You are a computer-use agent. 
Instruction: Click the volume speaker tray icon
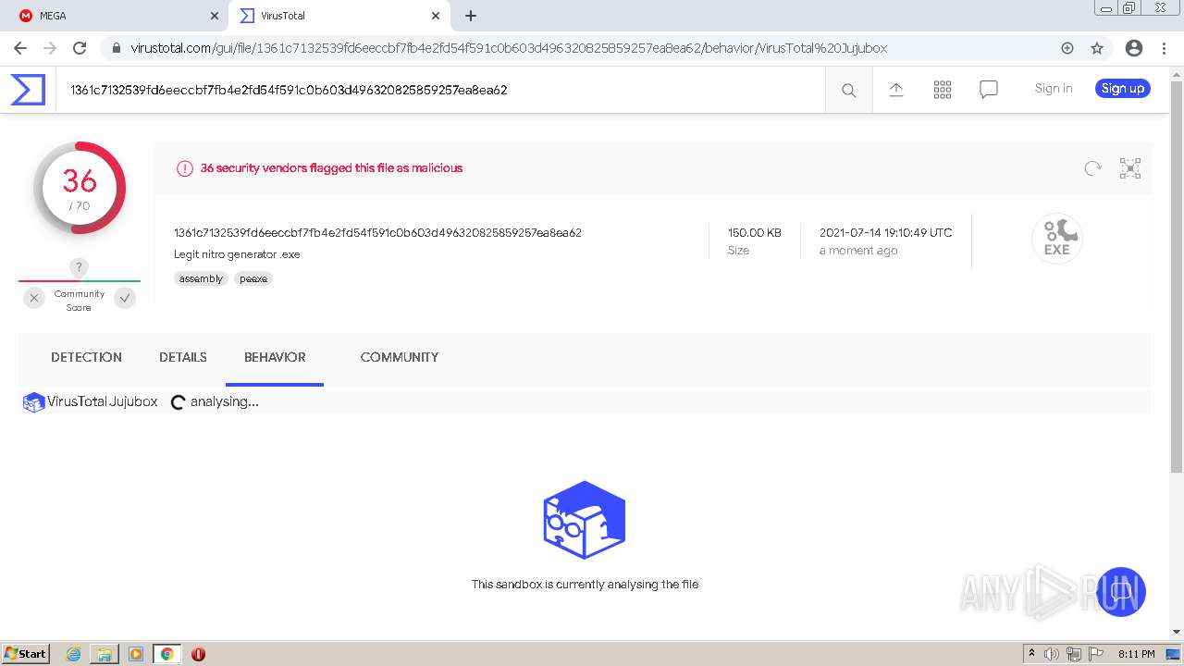pos(1052,654)
